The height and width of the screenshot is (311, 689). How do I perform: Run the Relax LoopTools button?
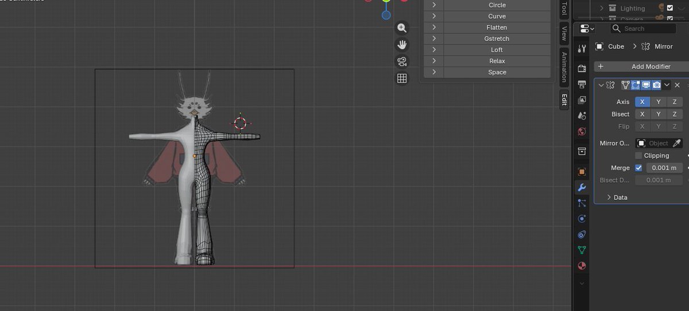coord(497,61)
